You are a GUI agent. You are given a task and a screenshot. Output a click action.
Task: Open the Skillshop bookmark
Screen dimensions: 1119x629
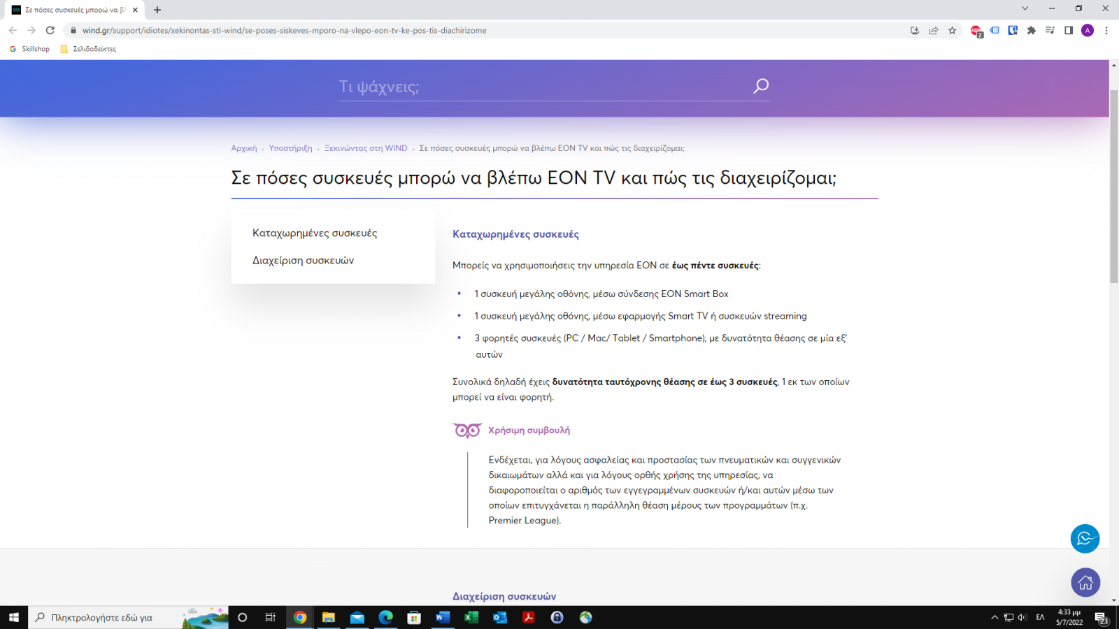pyautogui.click(x=29, y=49)
